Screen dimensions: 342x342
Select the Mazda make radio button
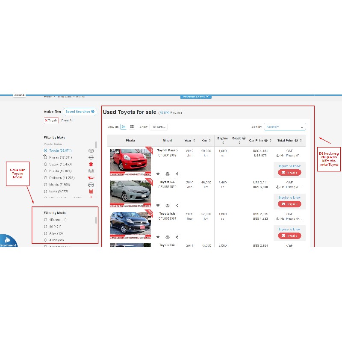click(x=45, y=185)
